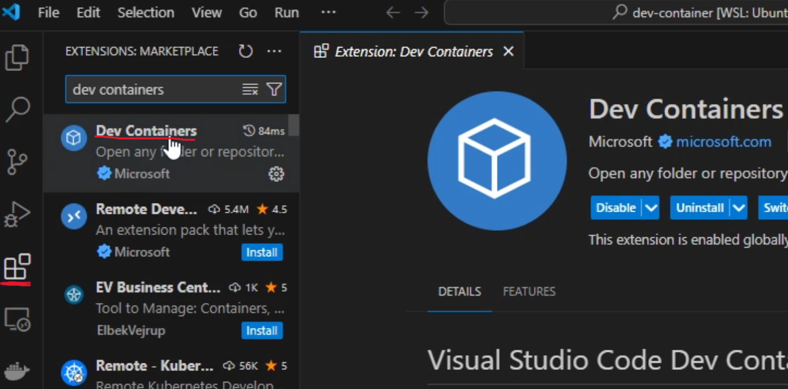Open Source Control view
The image size is (788, 389).
17,162
